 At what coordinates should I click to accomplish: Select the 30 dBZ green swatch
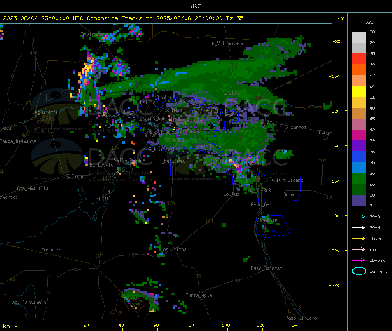pos(359,178)
